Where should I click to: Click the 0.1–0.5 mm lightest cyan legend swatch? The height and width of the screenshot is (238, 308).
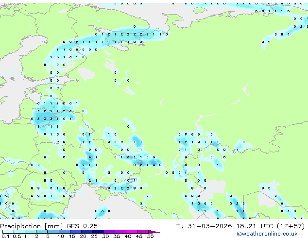click(x=8, y=232)
